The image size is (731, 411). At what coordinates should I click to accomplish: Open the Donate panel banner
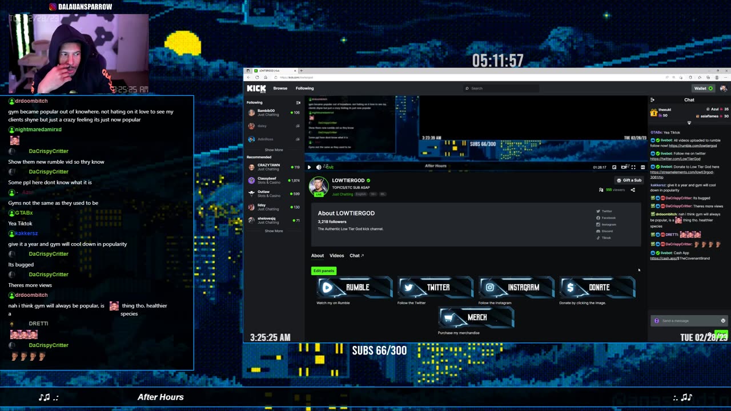tap(597, 287)
